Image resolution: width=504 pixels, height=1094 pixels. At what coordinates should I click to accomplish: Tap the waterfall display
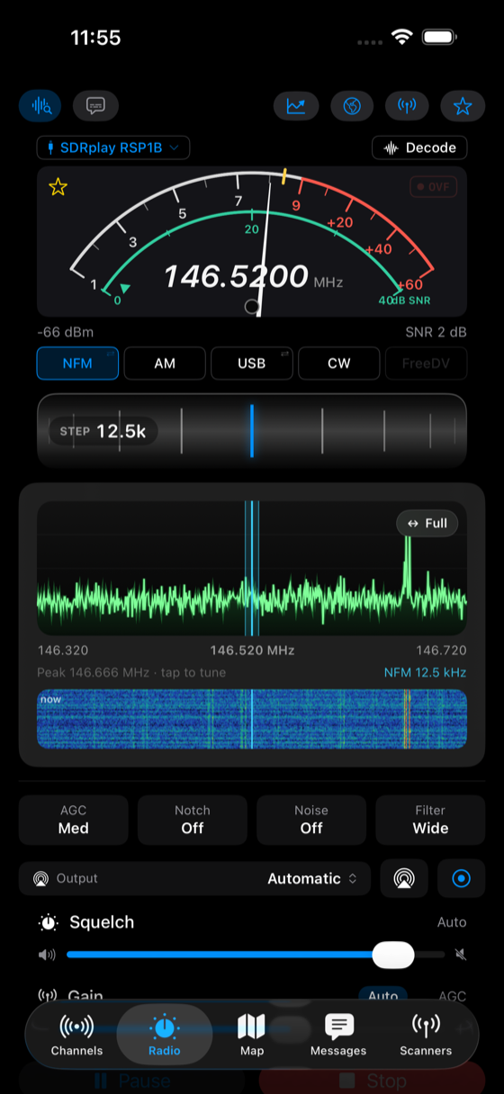pyautogui.click(x=252, y=719)
